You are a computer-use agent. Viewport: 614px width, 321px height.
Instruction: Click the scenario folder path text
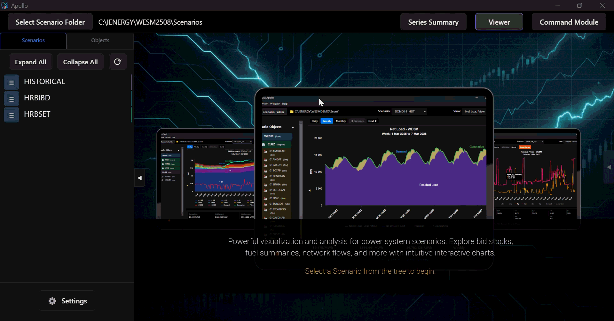tap(150, 22)
